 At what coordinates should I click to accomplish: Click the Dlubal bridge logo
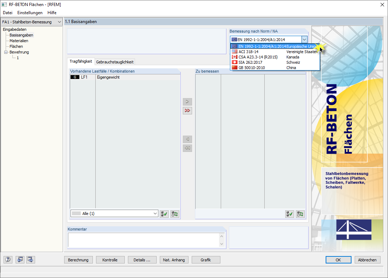[x=354, y=230]
